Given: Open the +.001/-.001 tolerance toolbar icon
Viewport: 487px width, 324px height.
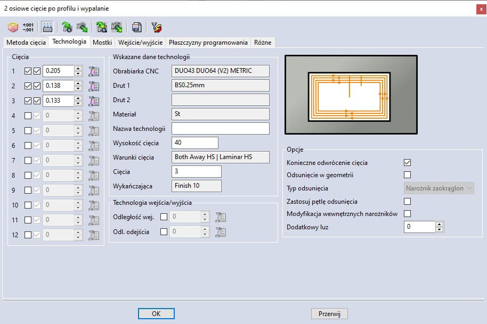Looking at the screenshot, I should click(28, 27).
